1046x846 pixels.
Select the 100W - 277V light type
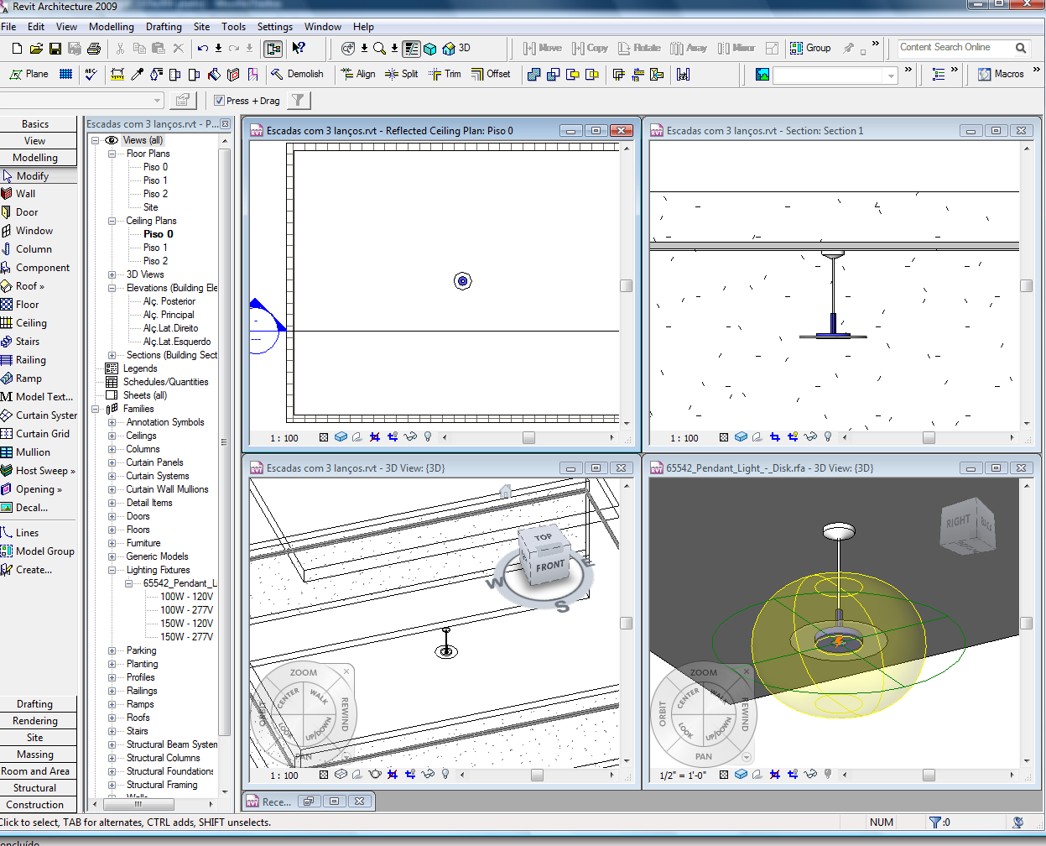(x=186, y=610)
